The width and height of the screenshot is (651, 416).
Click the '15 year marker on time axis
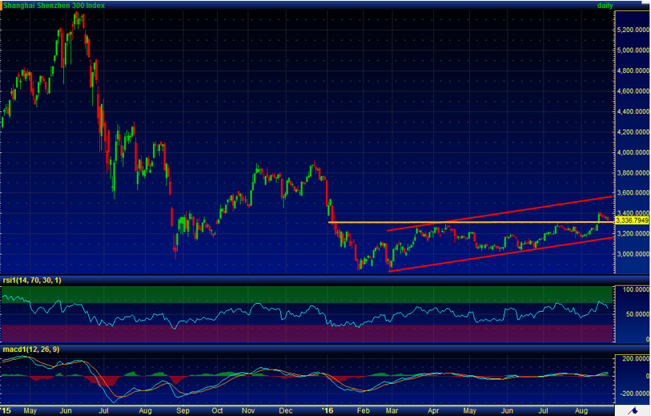tap(6, 410)
